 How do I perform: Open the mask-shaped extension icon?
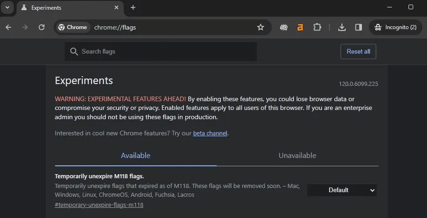(283, 27)
